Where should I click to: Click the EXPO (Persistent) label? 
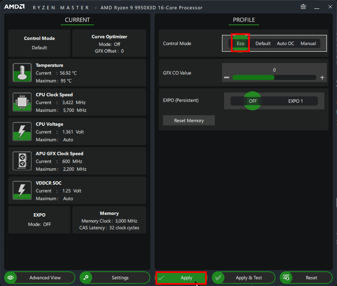[x=181, y=100]
